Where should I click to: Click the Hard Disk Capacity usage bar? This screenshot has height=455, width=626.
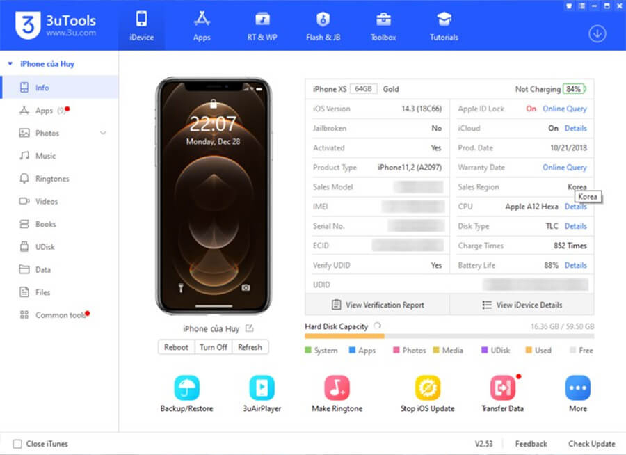449,336
